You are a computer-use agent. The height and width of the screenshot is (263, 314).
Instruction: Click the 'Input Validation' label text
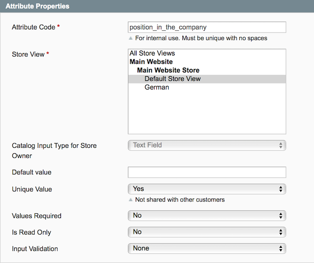coord(35,249)
